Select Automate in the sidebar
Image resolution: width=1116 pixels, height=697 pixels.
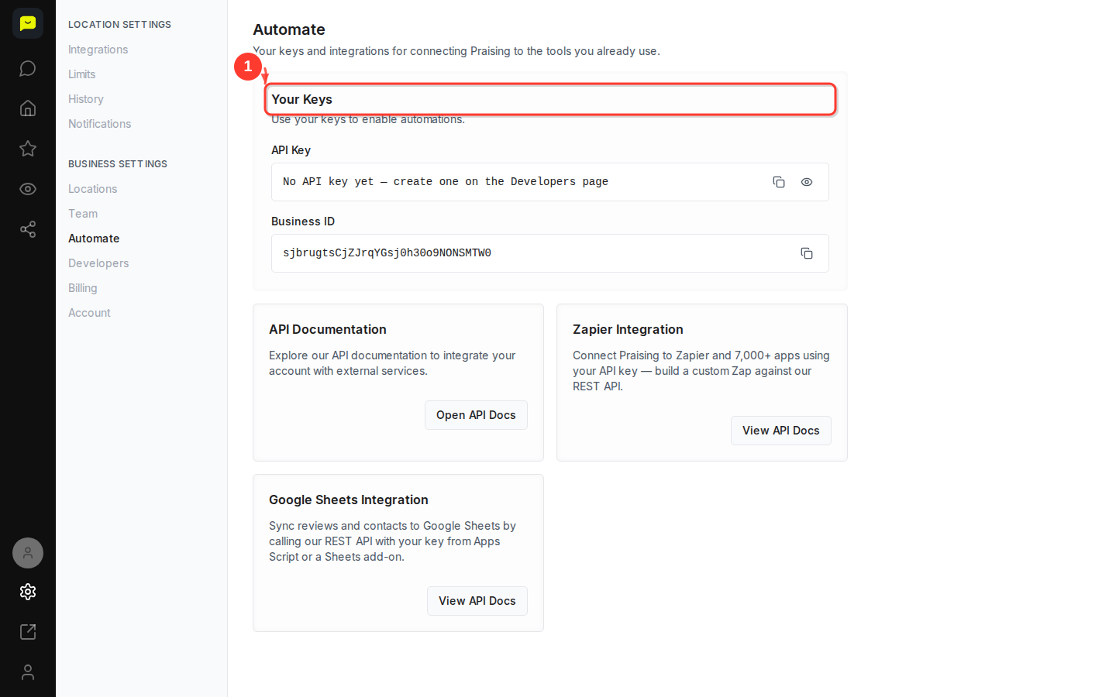94,239
